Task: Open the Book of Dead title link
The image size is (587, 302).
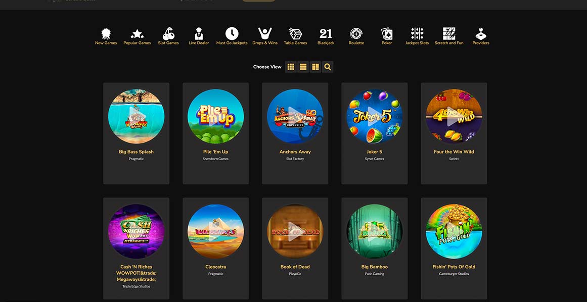Action: (x=295, y=267)
